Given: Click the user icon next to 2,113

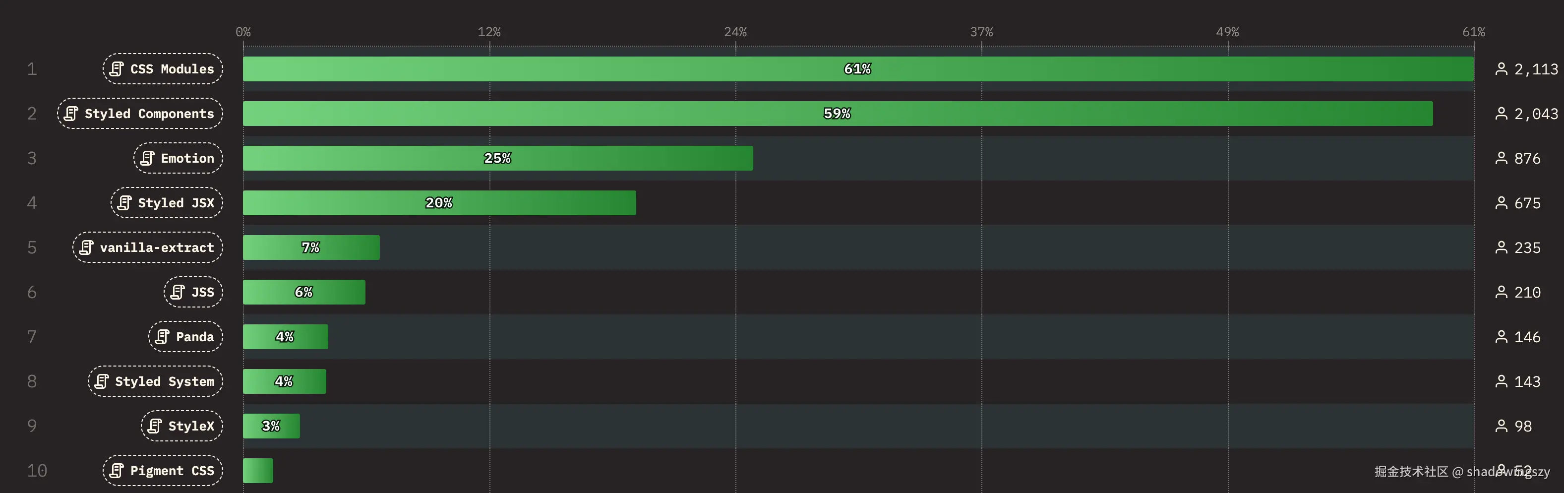Looking at the screenshot, I should (x=1501, y=69).
